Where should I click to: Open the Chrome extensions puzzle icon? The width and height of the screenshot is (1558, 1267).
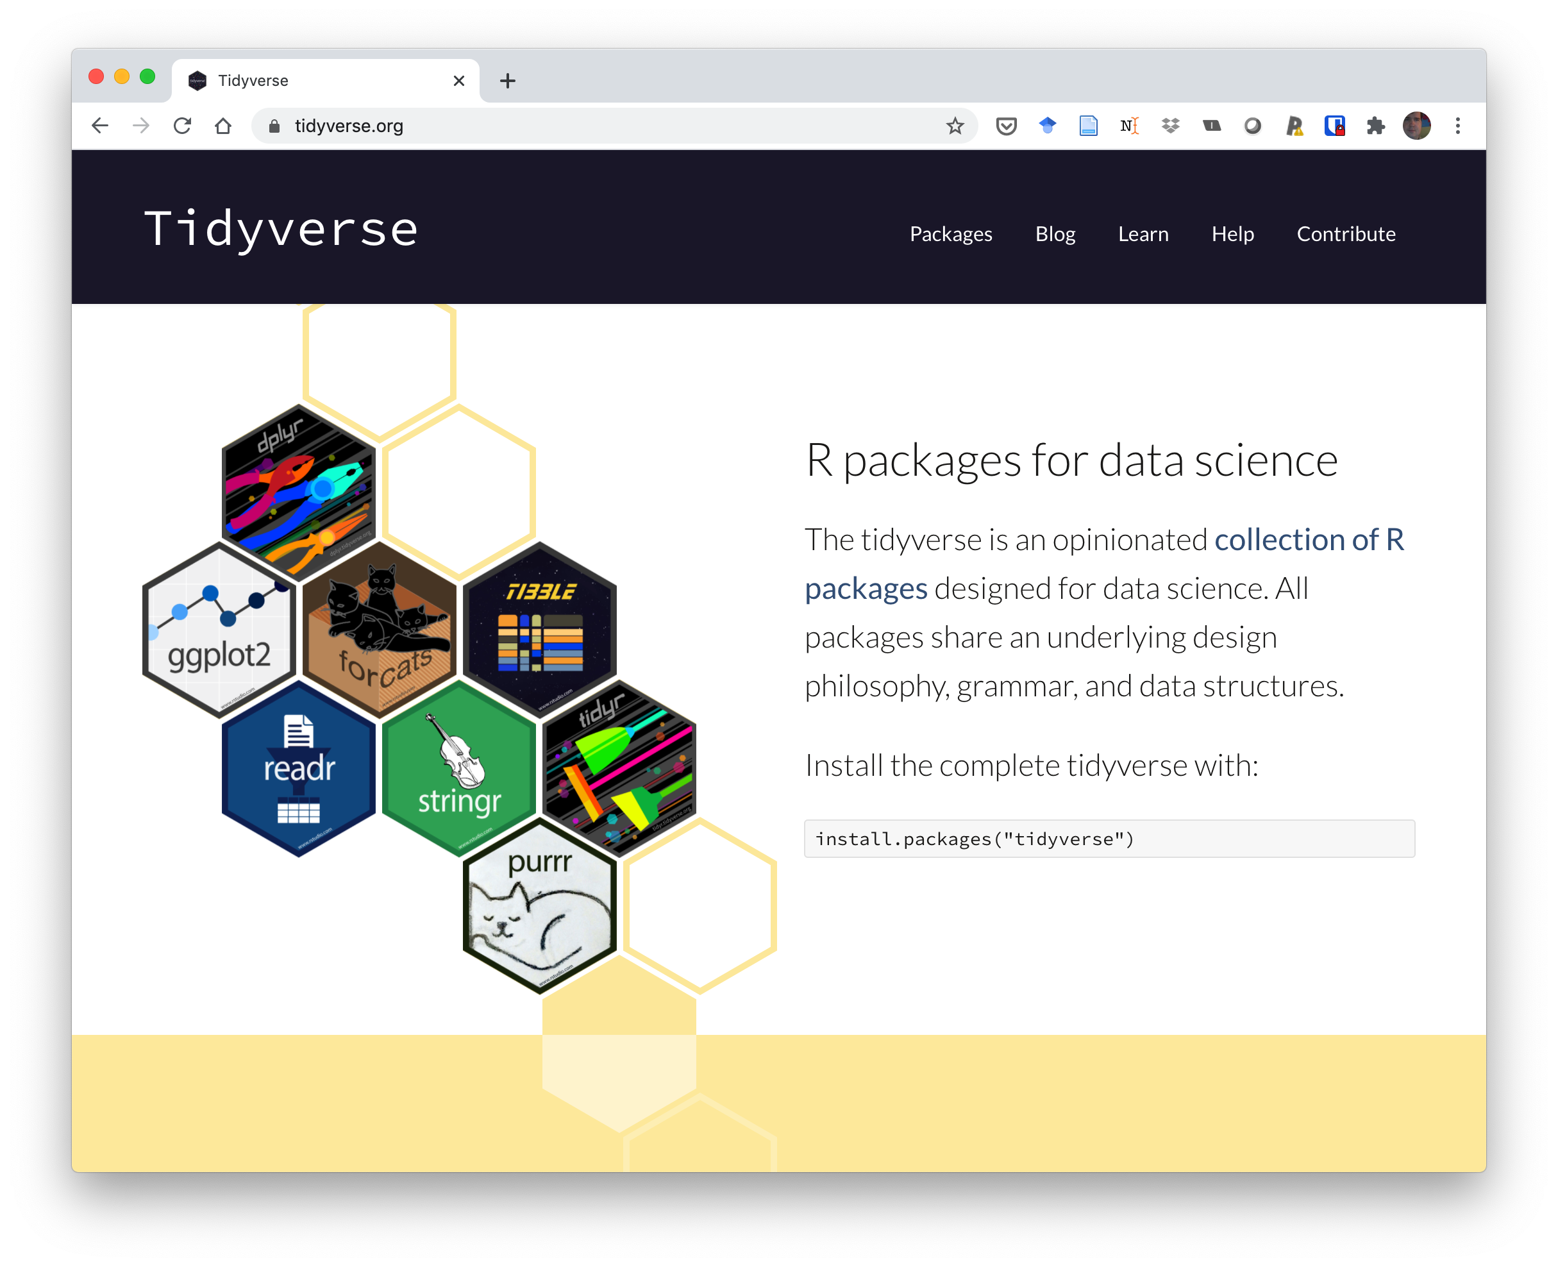point(1377,126)
